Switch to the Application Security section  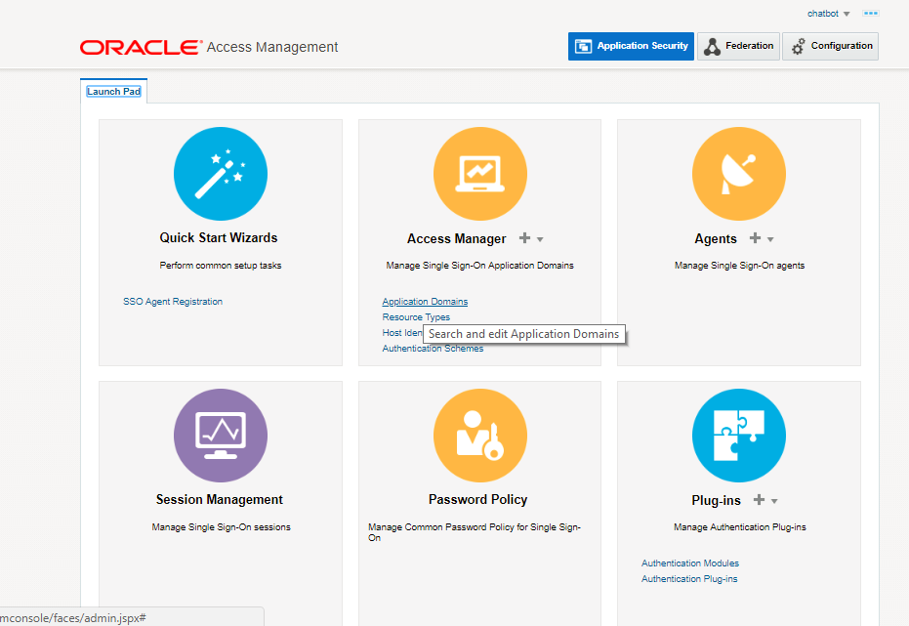point(631,46)
